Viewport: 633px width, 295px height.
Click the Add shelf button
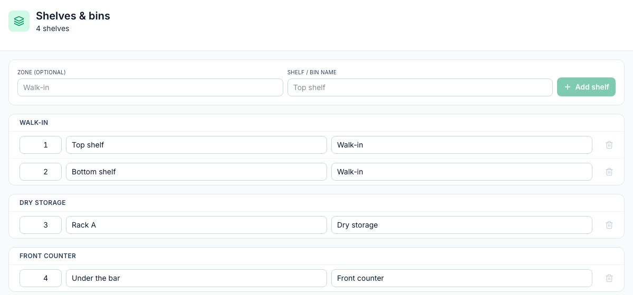[x=586, y=87]
